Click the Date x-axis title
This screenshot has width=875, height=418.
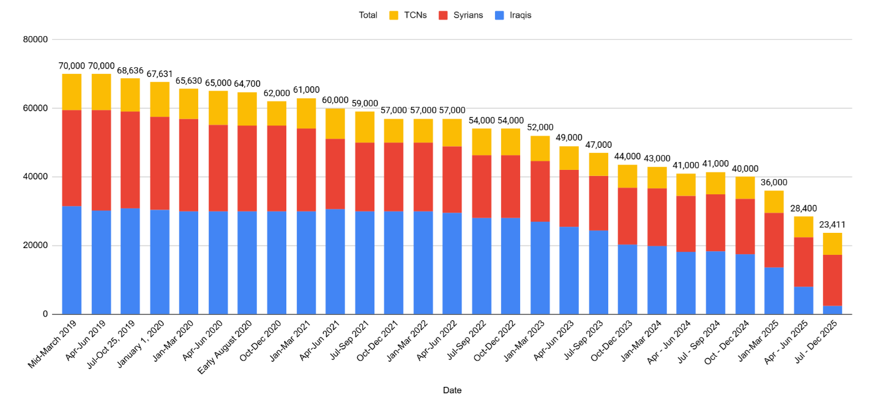tap(452, 390)
